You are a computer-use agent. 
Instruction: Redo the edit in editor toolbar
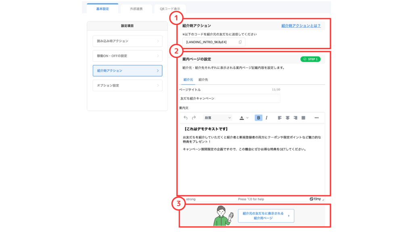(x=194, y=118)
